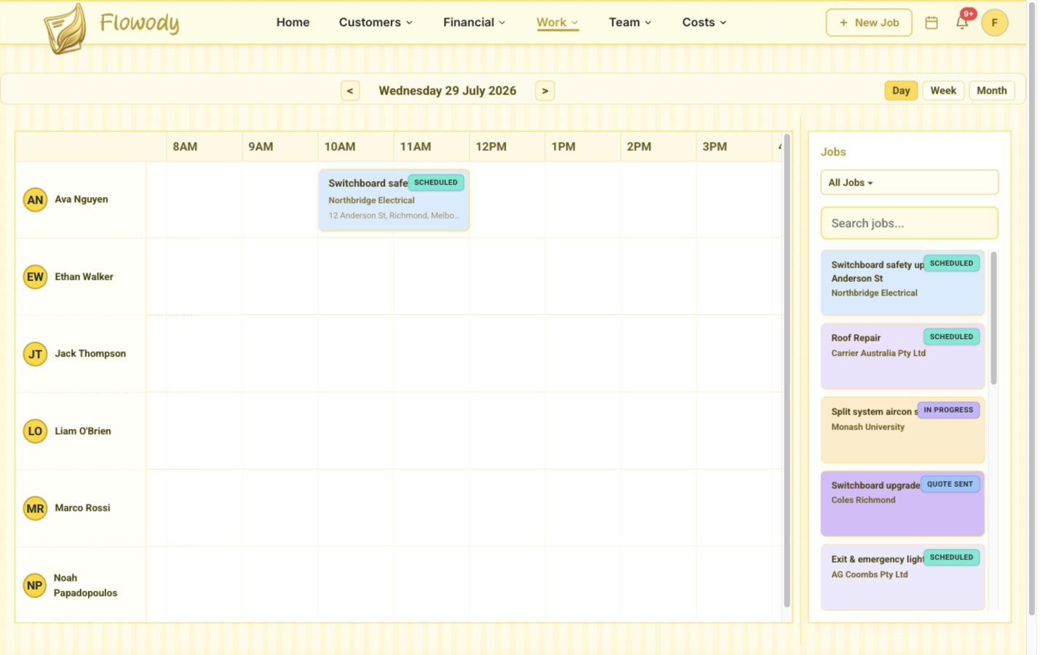Select the Switchboard safety Anderson St job card
Screen dimensions: 1048x655
click(902, 282)
